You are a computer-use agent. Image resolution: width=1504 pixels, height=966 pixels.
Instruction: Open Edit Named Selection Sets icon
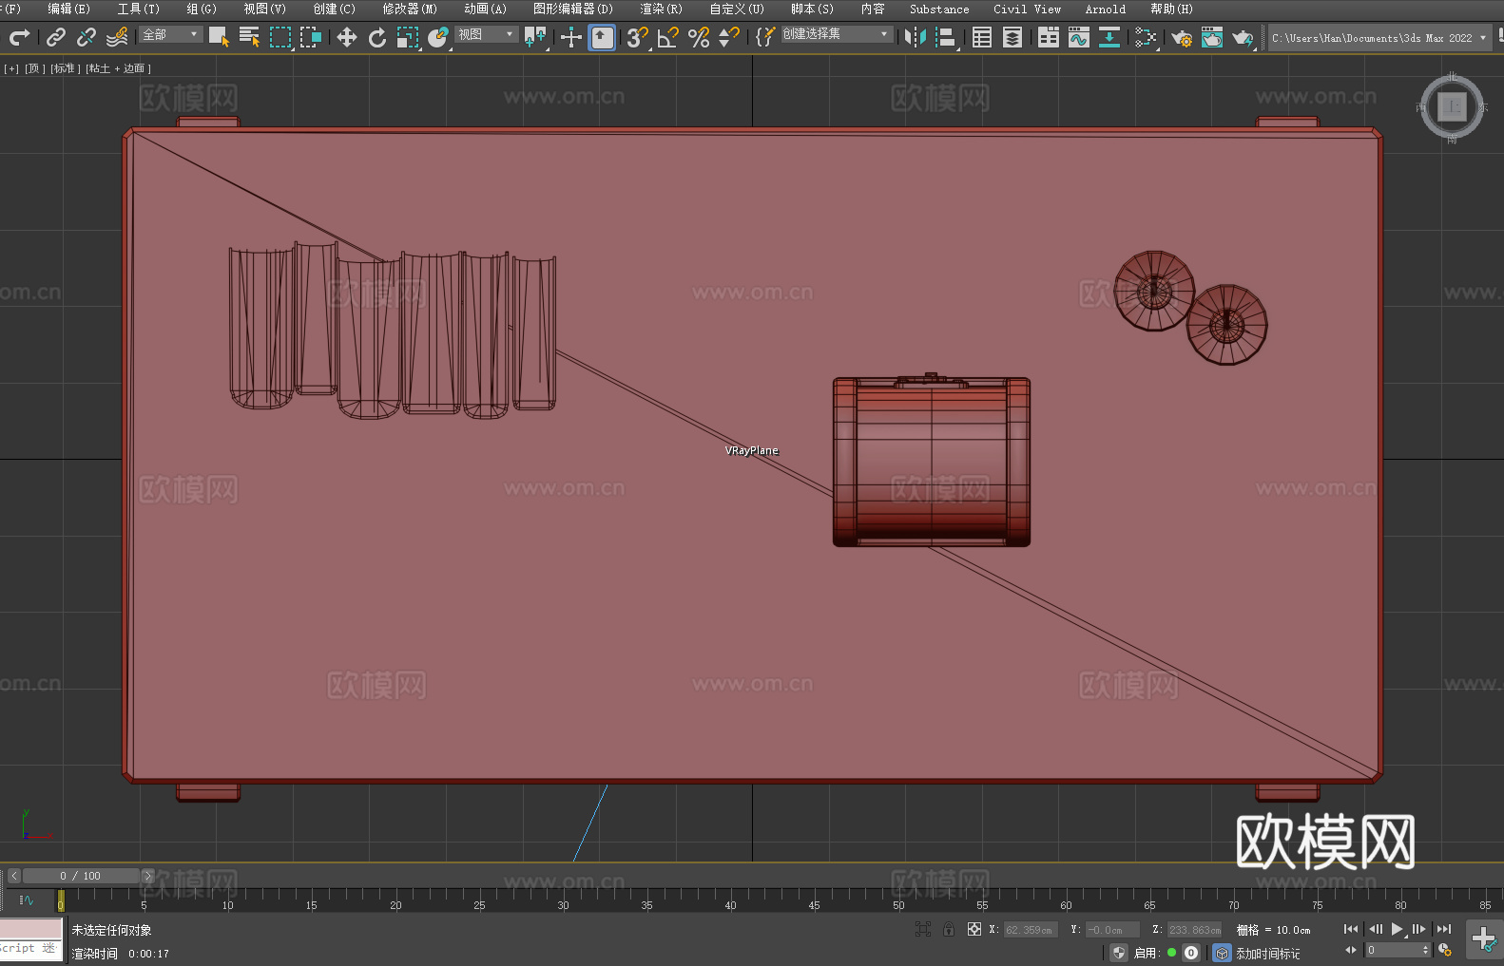click(765, 37)
